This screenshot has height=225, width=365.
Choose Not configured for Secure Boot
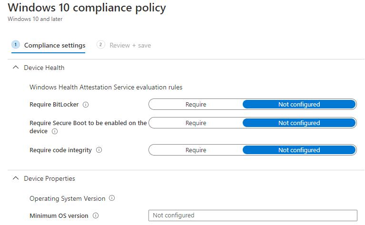299,123
